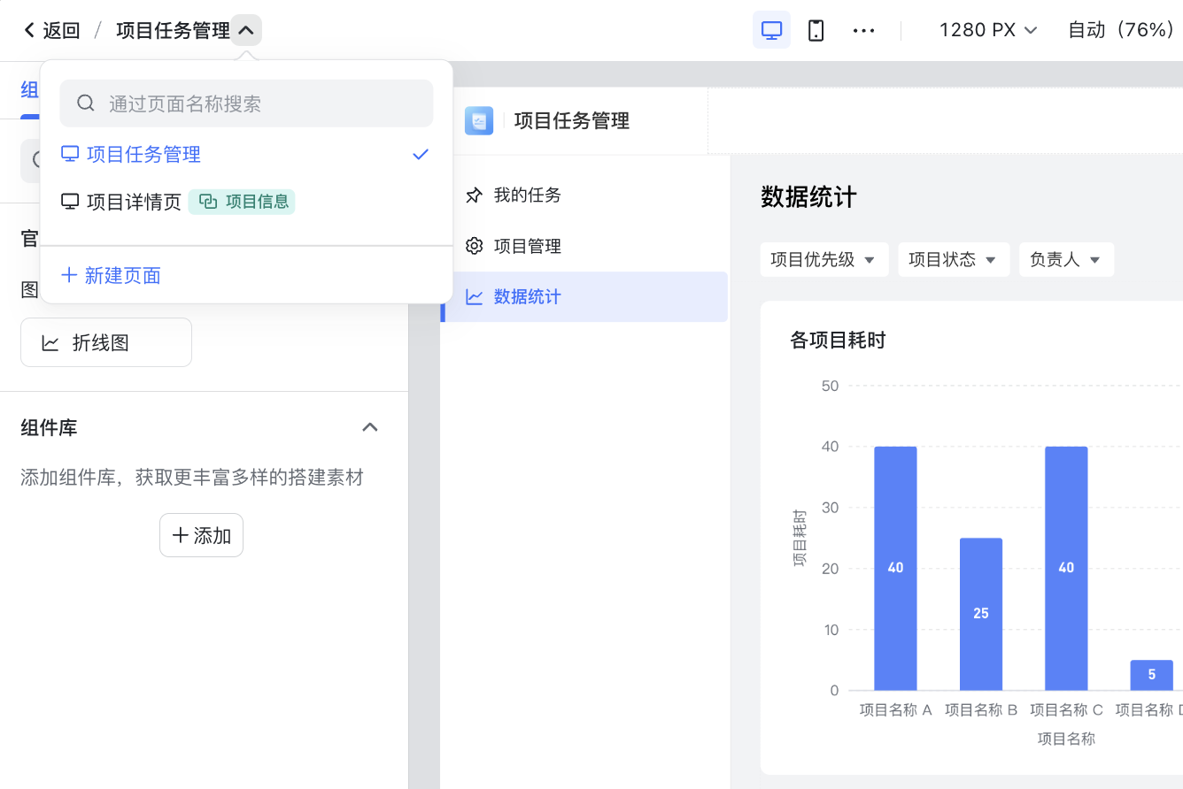
Task: Open the 自动（76%） zoom selector
Action: point(1121,30)
